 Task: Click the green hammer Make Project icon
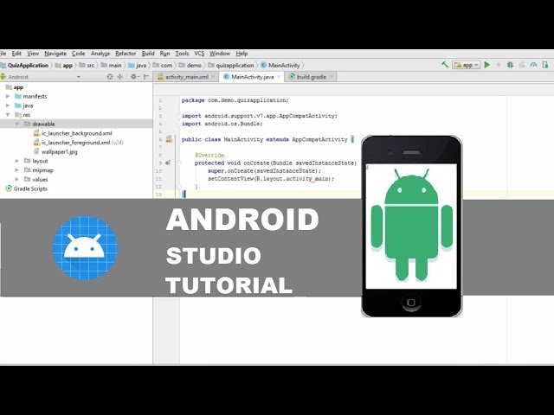click(444, 65)
